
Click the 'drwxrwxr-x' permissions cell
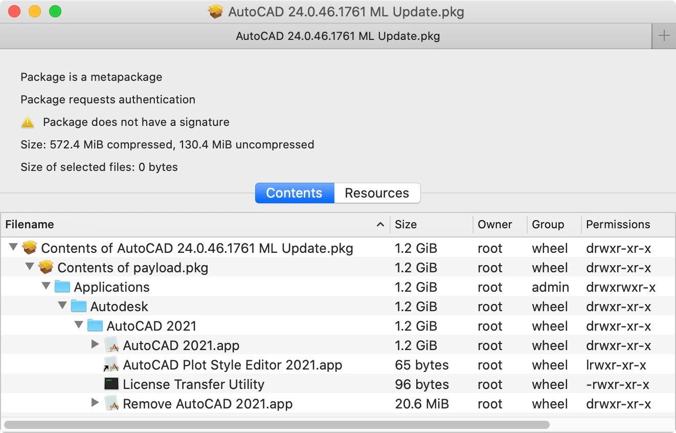pos(621,287)
